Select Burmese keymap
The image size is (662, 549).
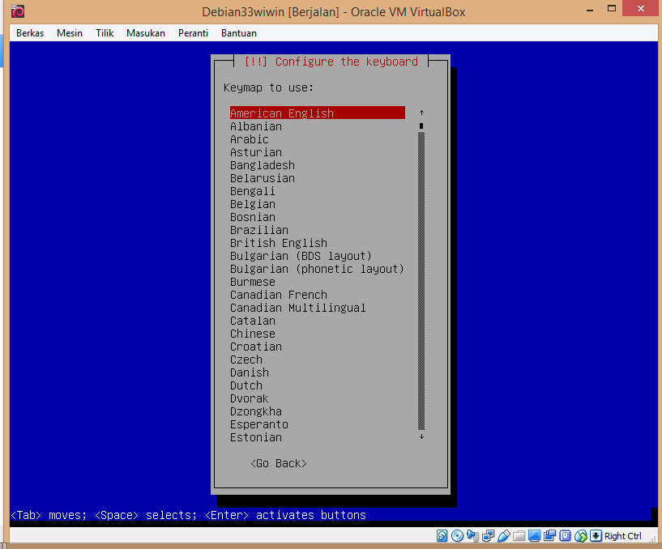pos(318,282)
